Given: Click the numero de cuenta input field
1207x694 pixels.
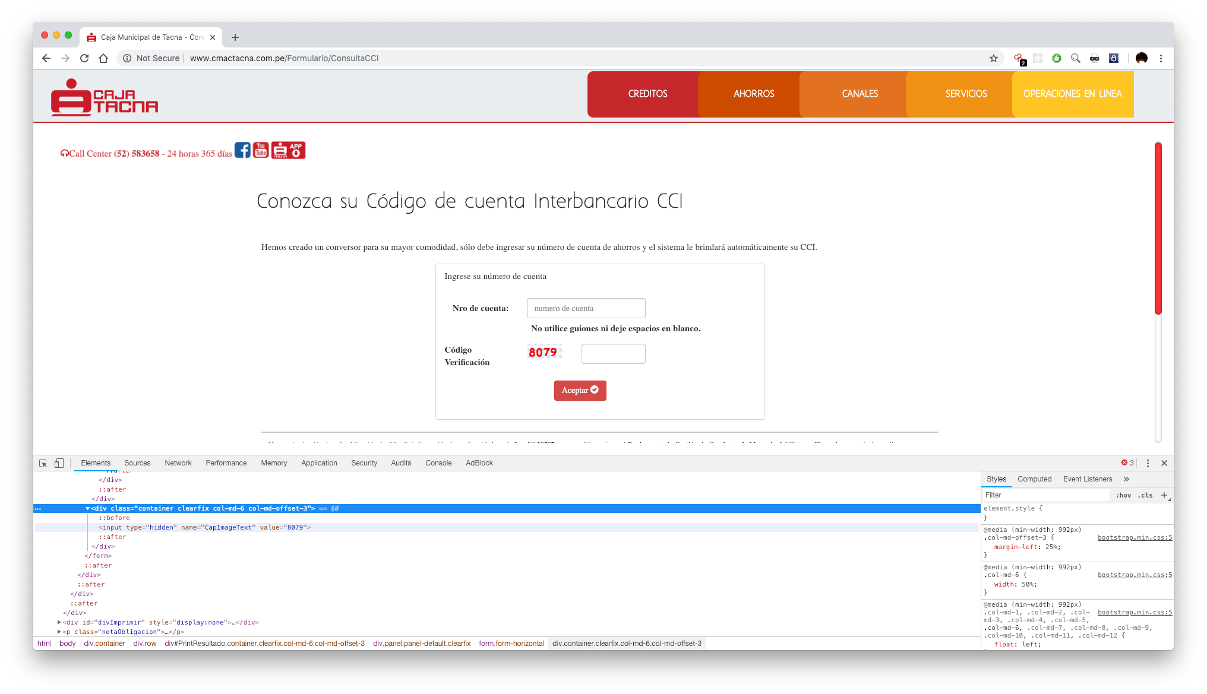Looking at the screenshot, I should [x=586, y=308].
